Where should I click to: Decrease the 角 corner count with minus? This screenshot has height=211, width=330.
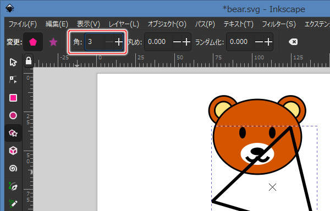109,42
